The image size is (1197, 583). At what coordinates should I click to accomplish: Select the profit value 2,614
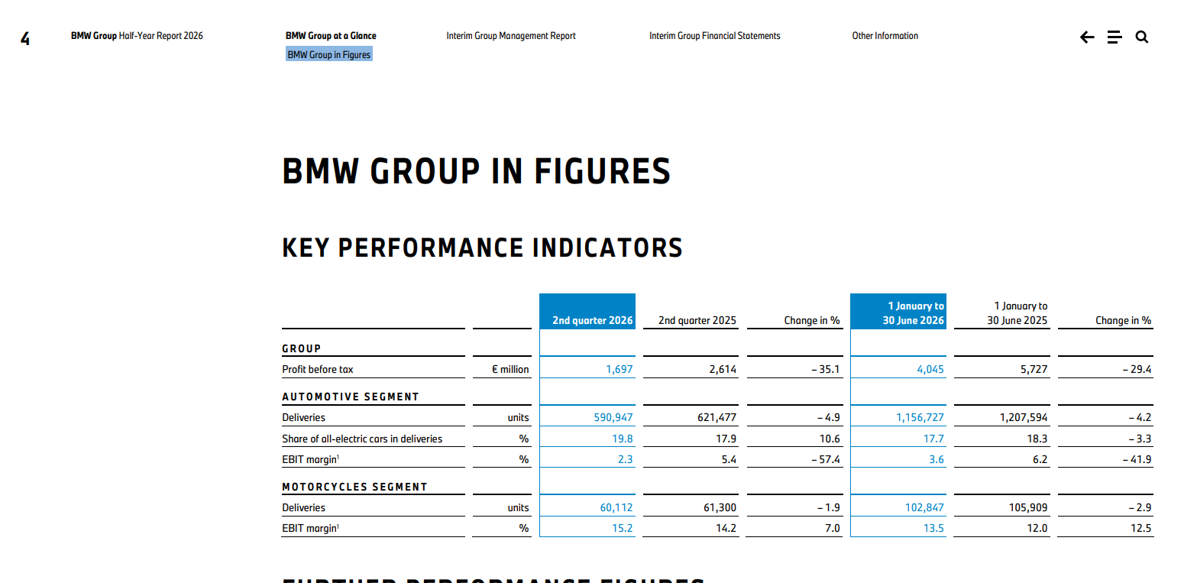point(723,370)
